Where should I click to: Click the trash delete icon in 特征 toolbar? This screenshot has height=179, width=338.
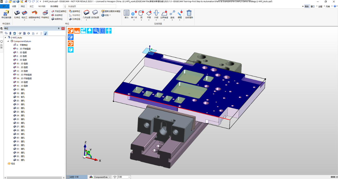14,33
